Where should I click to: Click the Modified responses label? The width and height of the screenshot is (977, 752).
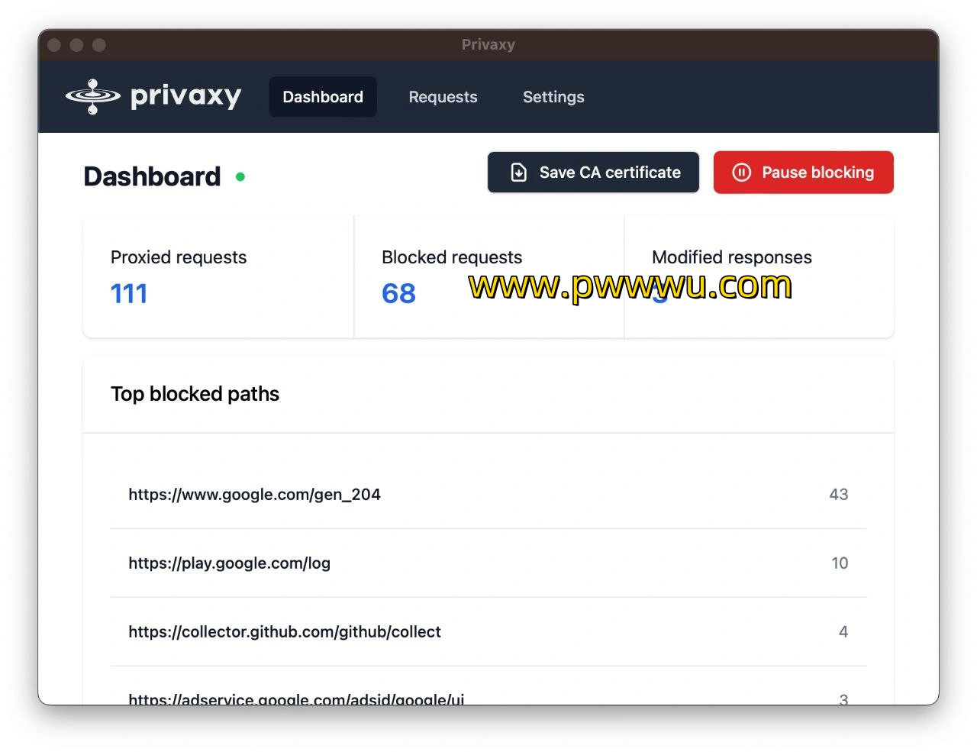pyautogui.click(x=732, y=257)
